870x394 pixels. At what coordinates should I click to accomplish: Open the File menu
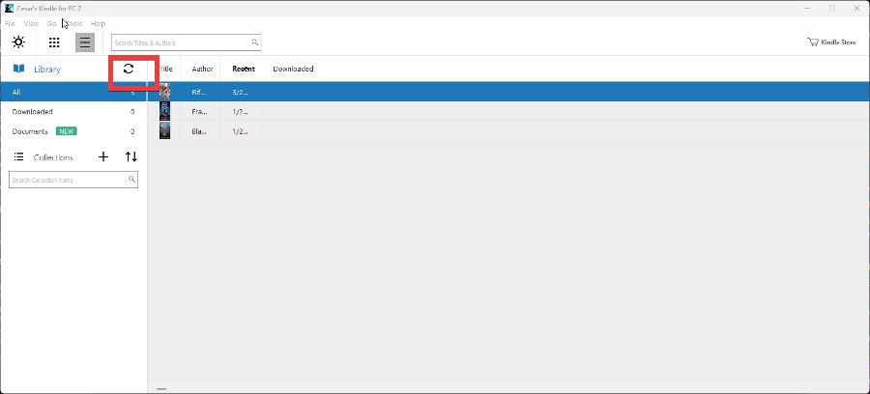pyautogui.click(x=10, y=24)
